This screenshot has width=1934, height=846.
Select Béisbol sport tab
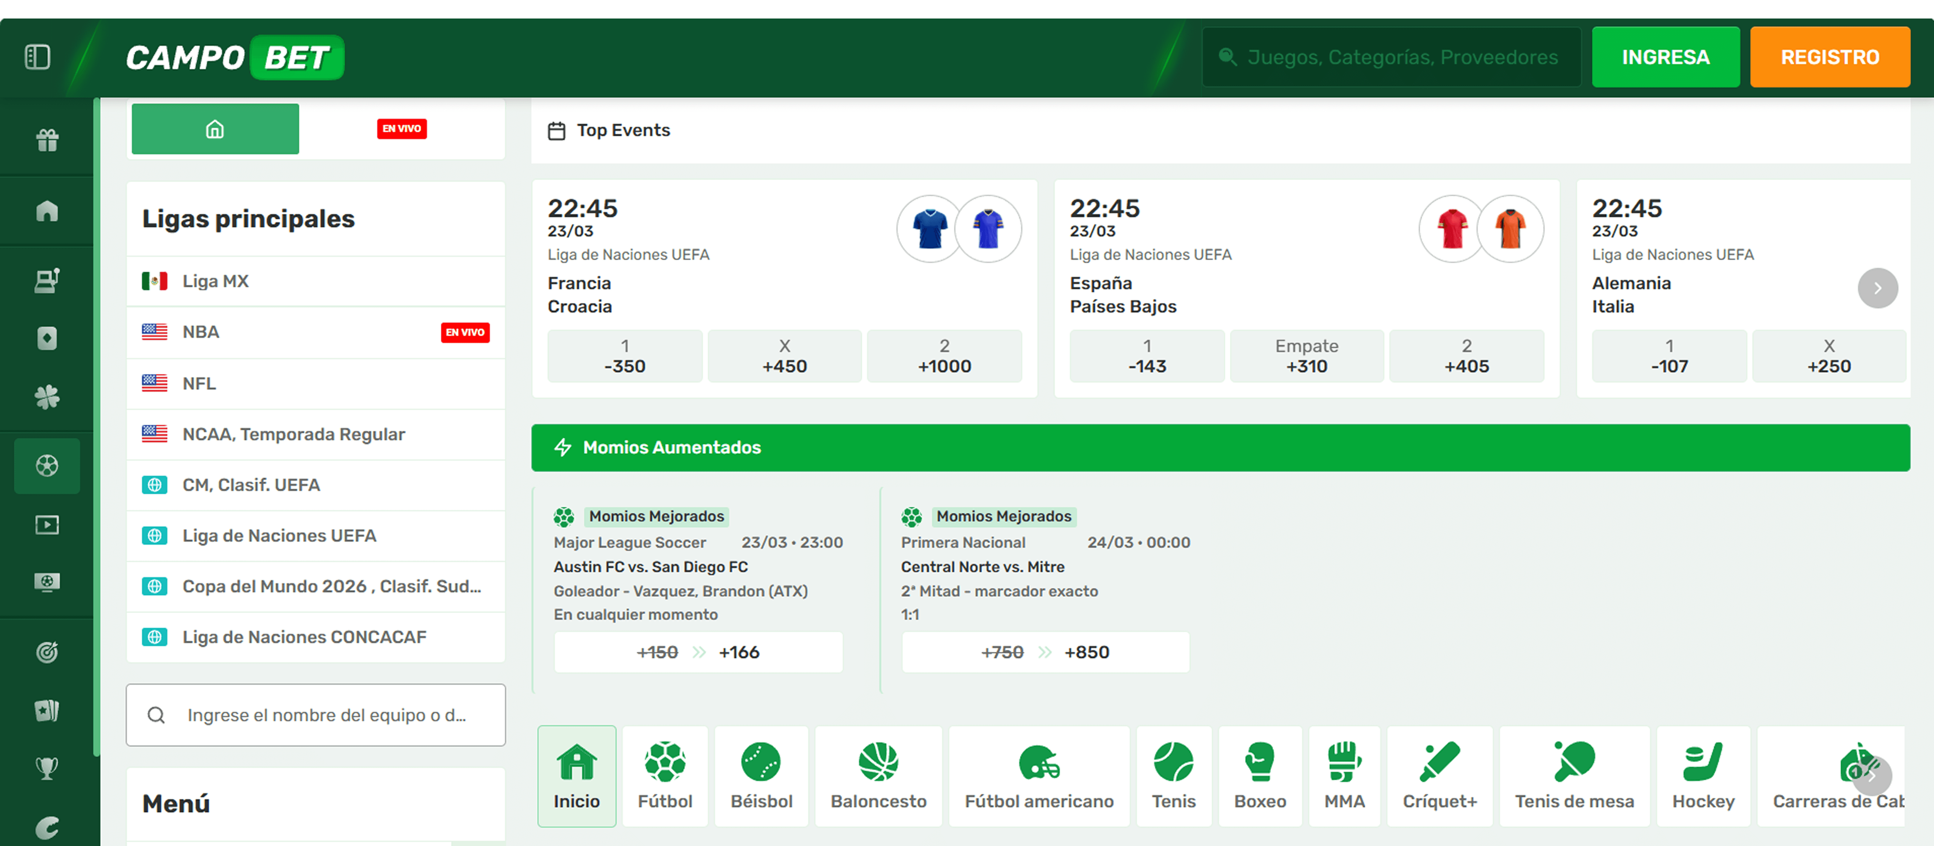[x=761, y=776]
